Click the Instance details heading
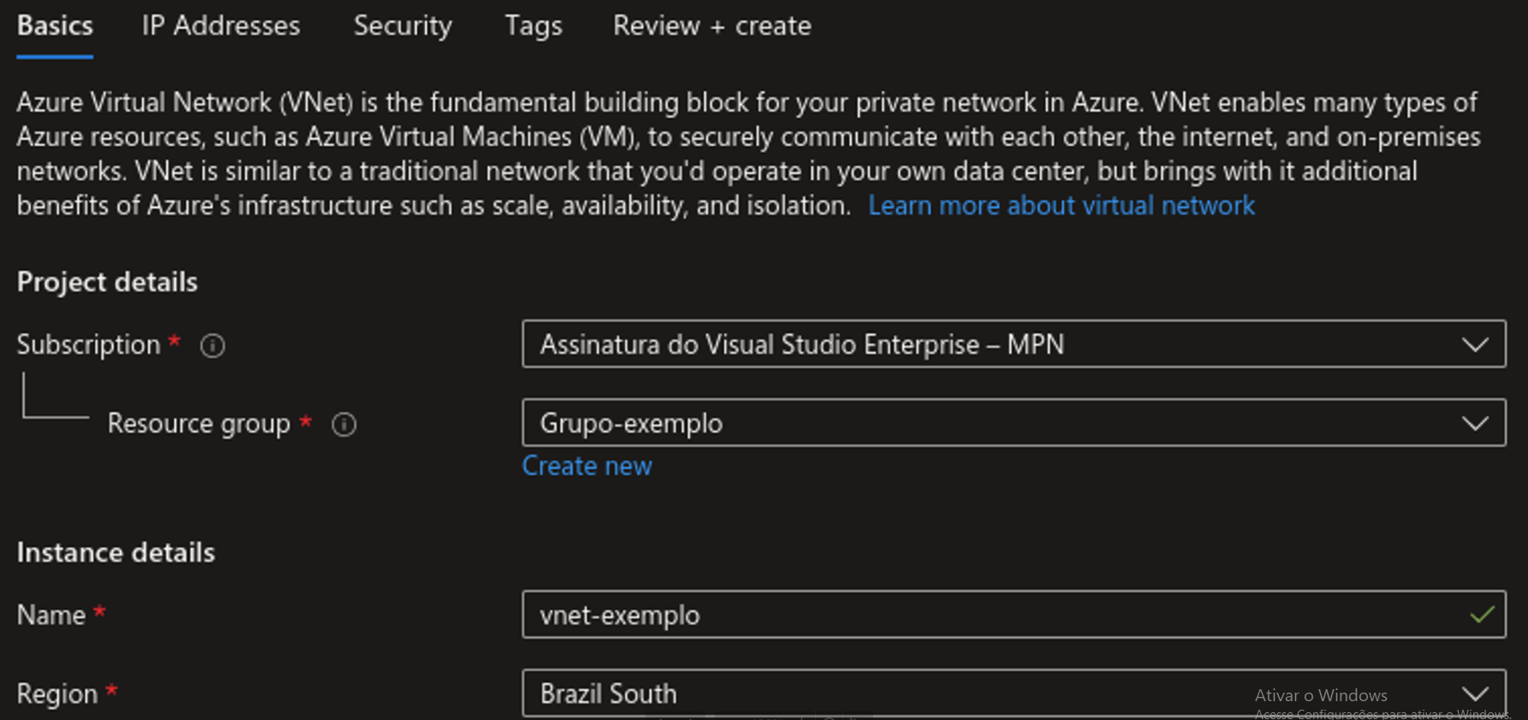1528x720 pixels. tap(116, 552)
